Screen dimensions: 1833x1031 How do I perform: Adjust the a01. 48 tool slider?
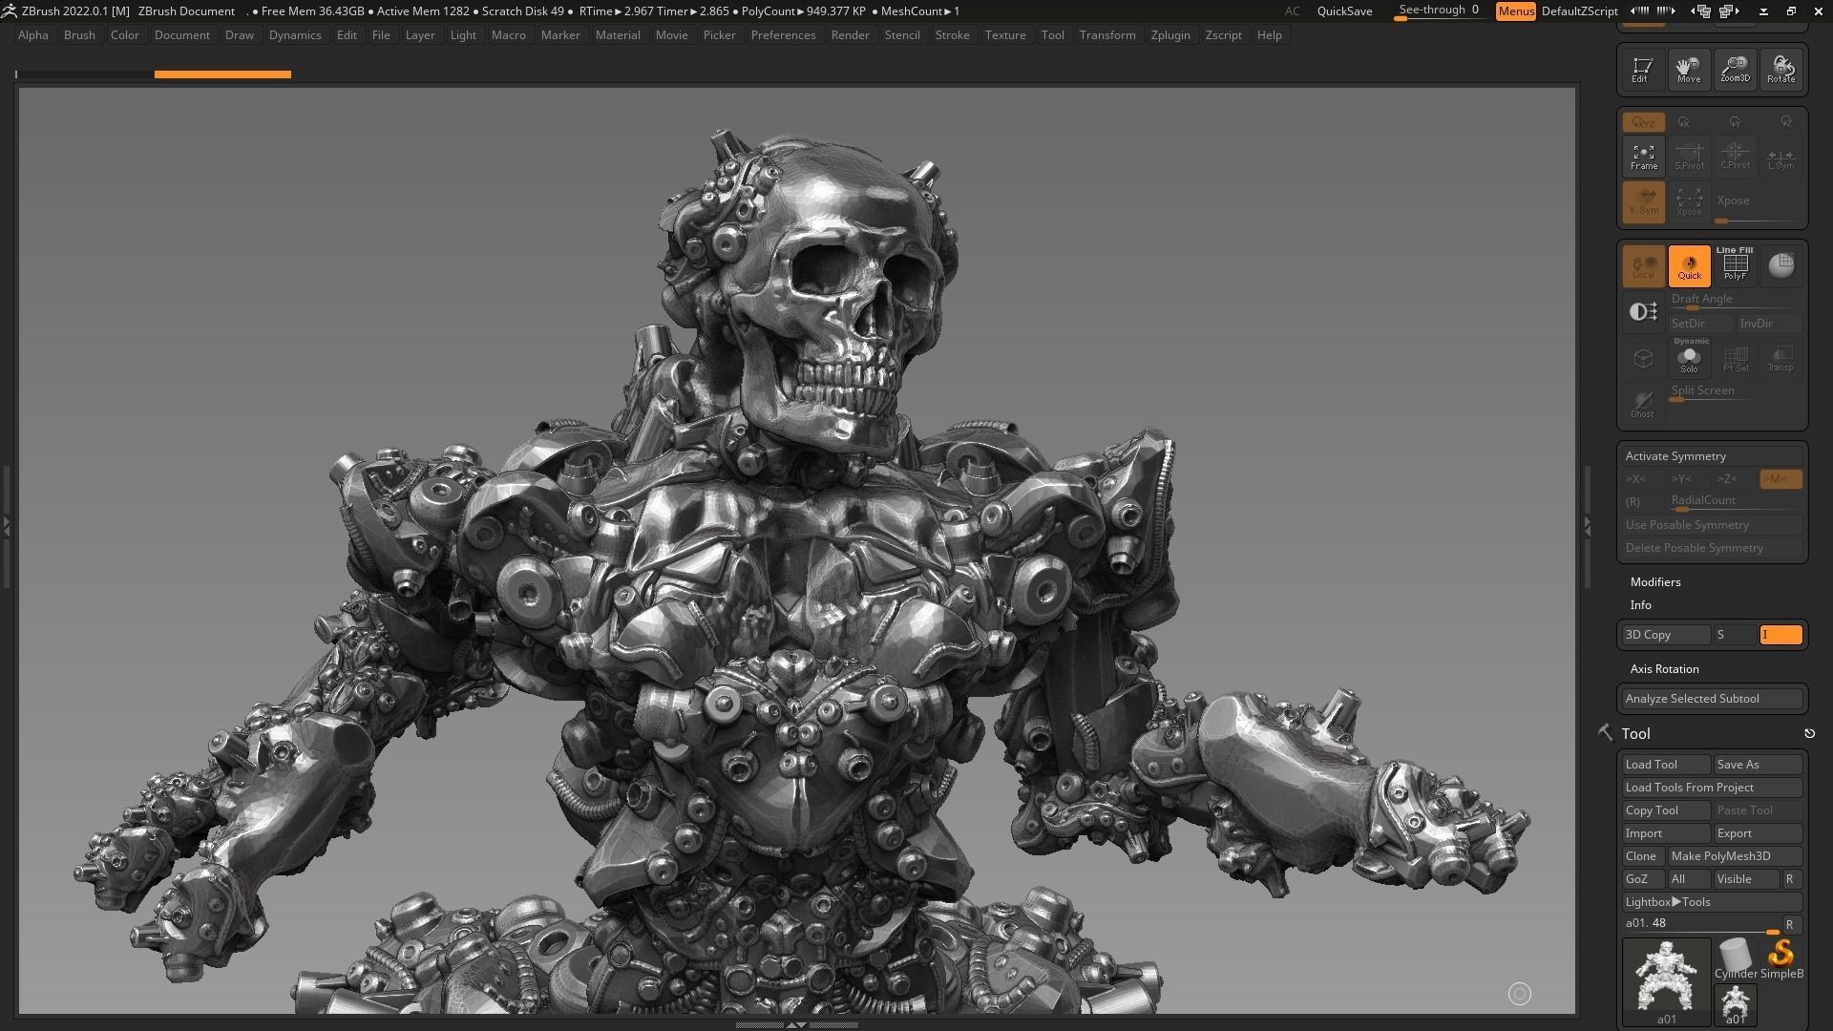(1701, 924)
